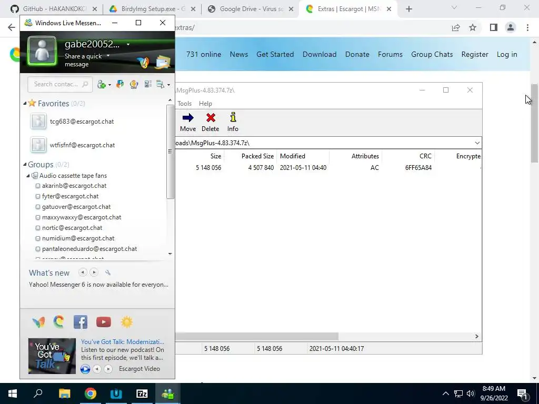539x404 pixels.
Task: Go to previous What's new item
Action: 83,272
